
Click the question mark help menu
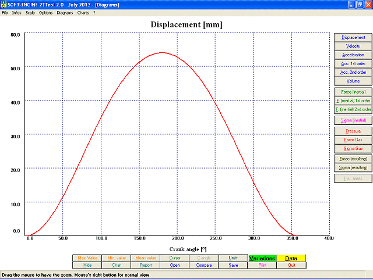[x=94, y=13]
